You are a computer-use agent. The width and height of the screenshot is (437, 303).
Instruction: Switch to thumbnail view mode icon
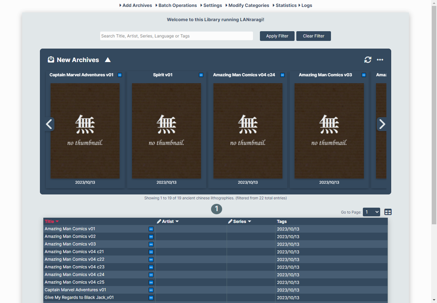tap(388, 212)
